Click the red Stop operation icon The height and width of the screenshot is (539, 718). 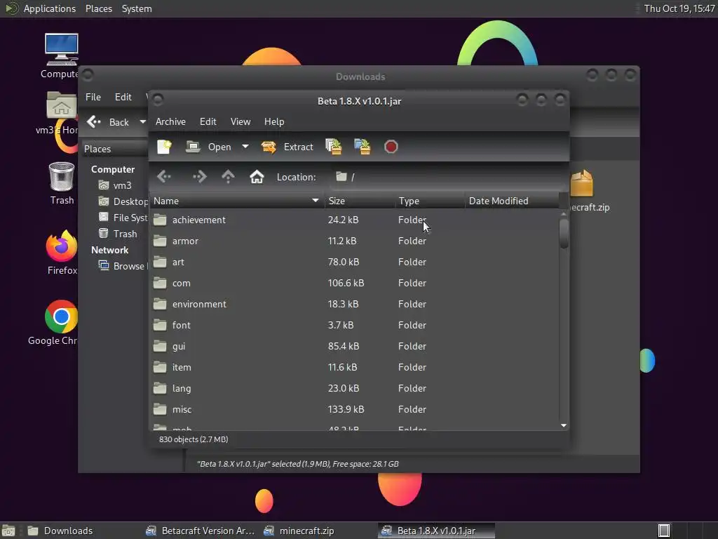click(x=391, y=147)
